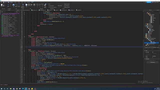Select the Beam item in Explorer
Viewport: 160px width, 90px height.
(153, 16)
